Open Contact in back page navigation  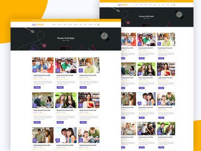click(167, 5)
